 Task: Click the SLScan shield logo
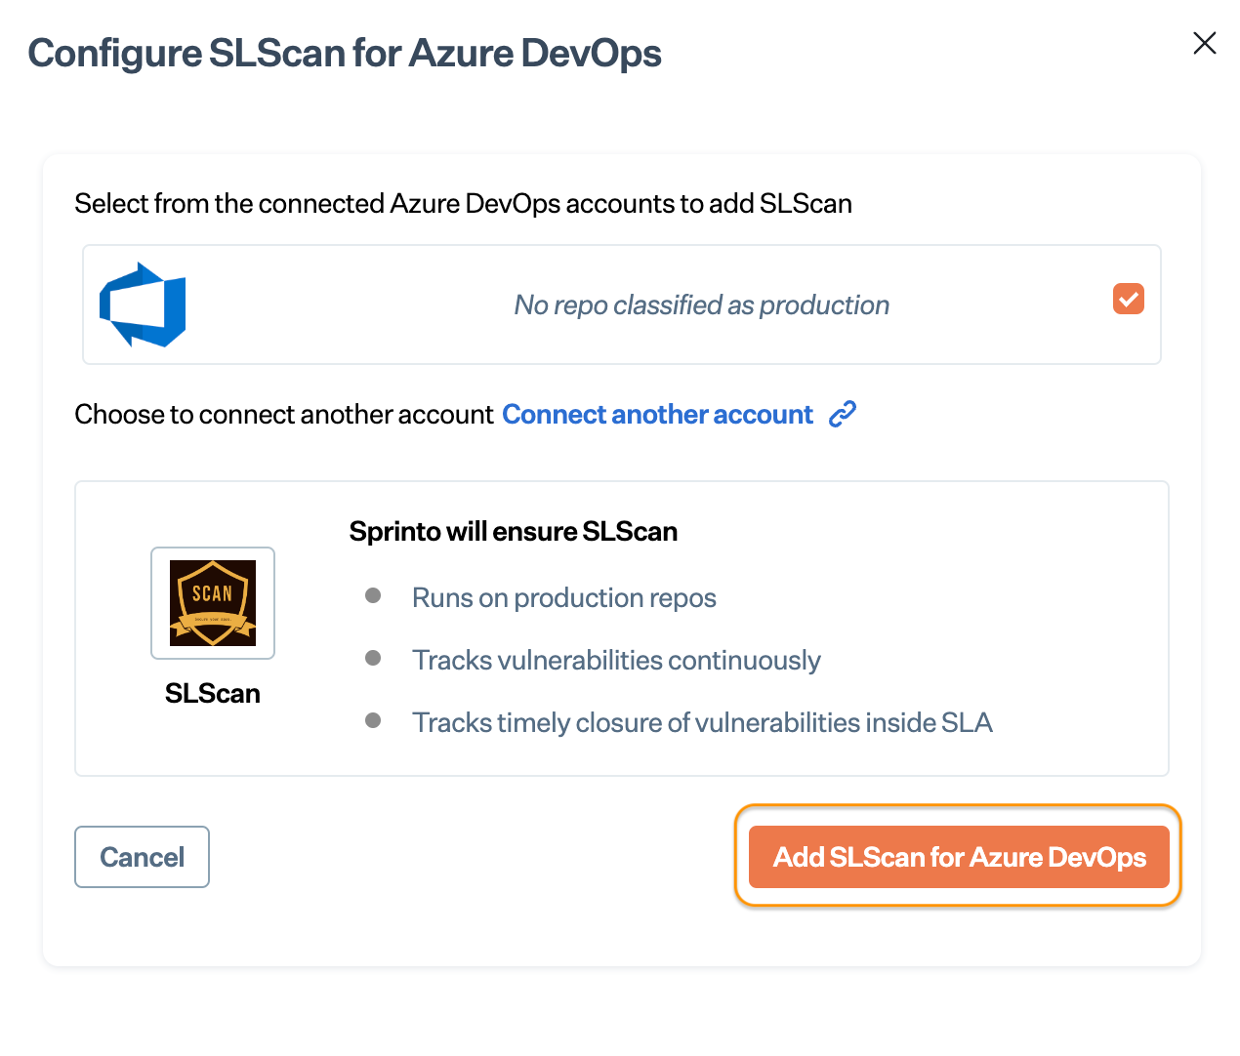pos(213,603)
